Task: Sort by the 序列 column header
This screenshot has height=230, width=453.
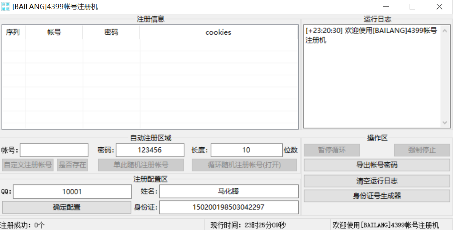Action: pos(13,32)
